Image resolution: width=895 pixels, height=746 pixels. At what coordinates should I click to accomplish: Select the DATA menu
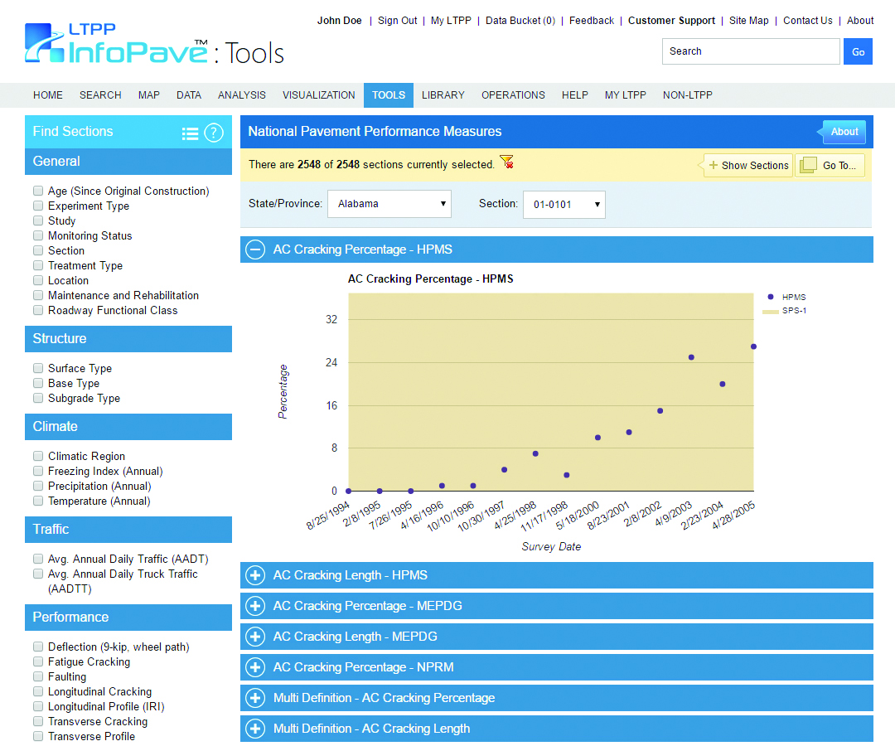(189, 95)
